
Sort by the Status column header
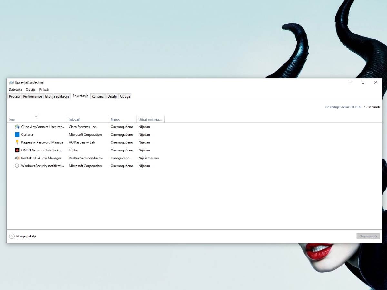(115, 119)
